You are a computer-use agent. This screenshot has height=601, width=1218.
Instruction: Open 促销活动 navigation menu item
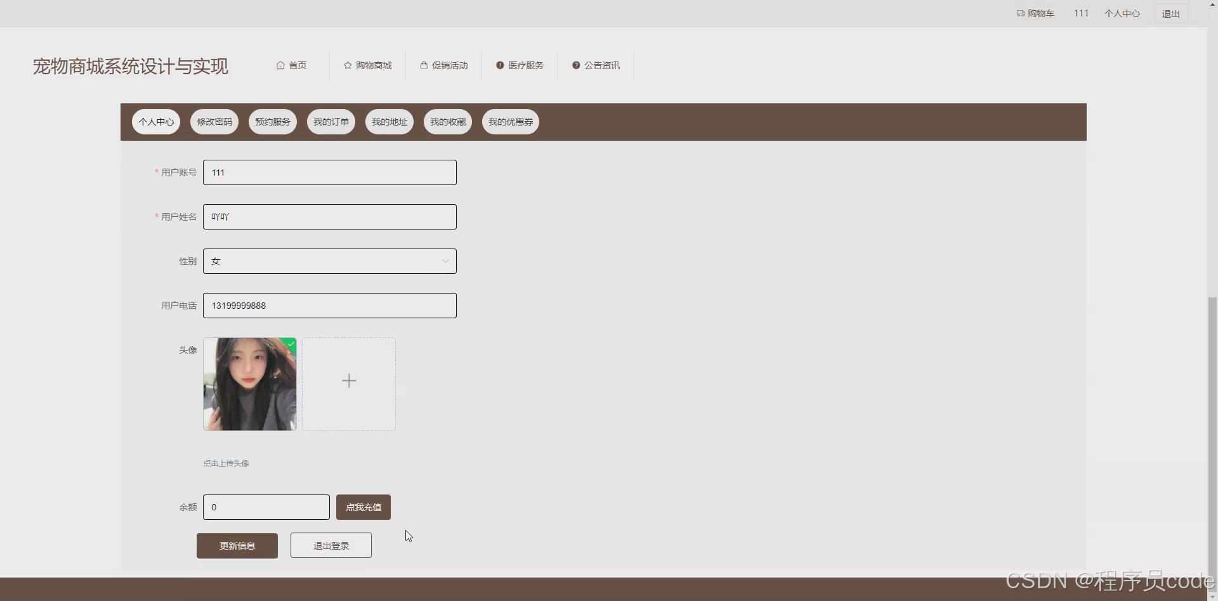(x=443, y=65)
